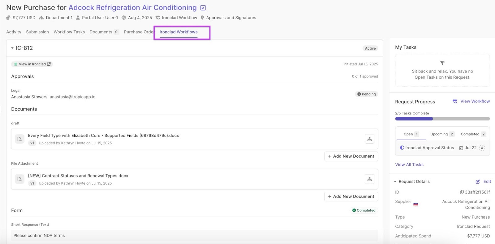Click the Jul 22 calendar icon
The width and height of the screenshot is (495, 244).
pyautogui.click(x=461, y=148)
